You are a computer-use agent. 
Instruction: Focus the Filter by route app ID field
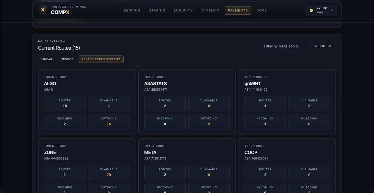tap(284, 46)
